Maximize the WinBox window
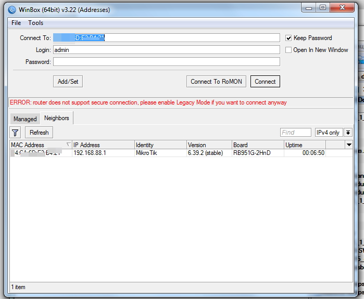Screen dimensions: 364x299 [x=323, y=8]
